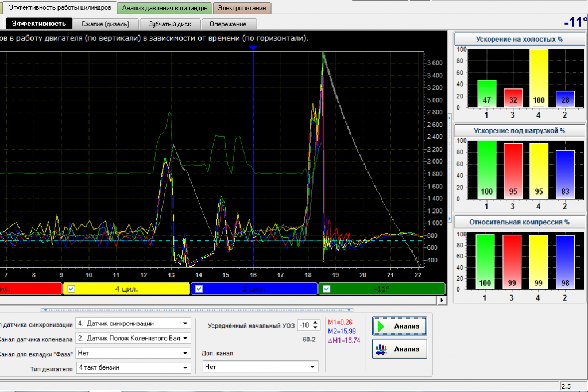
Task: Click the Ускорение на холостых % header
Action: (x=519, y=40)
